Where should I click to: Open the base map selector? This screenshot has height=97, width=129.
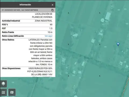pos(12,92)
